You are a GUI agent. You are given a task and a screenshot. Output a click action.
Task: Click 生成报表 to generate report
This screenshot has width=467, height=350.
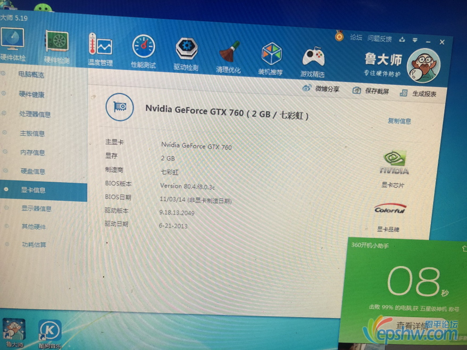418,93
